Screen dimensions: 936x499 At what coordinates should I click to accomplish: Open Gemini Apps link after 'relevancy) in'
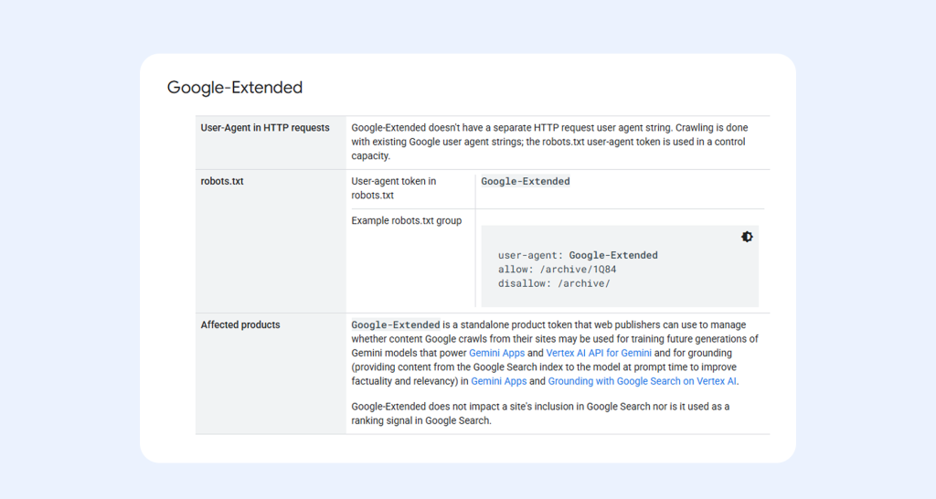click(499, 381)
